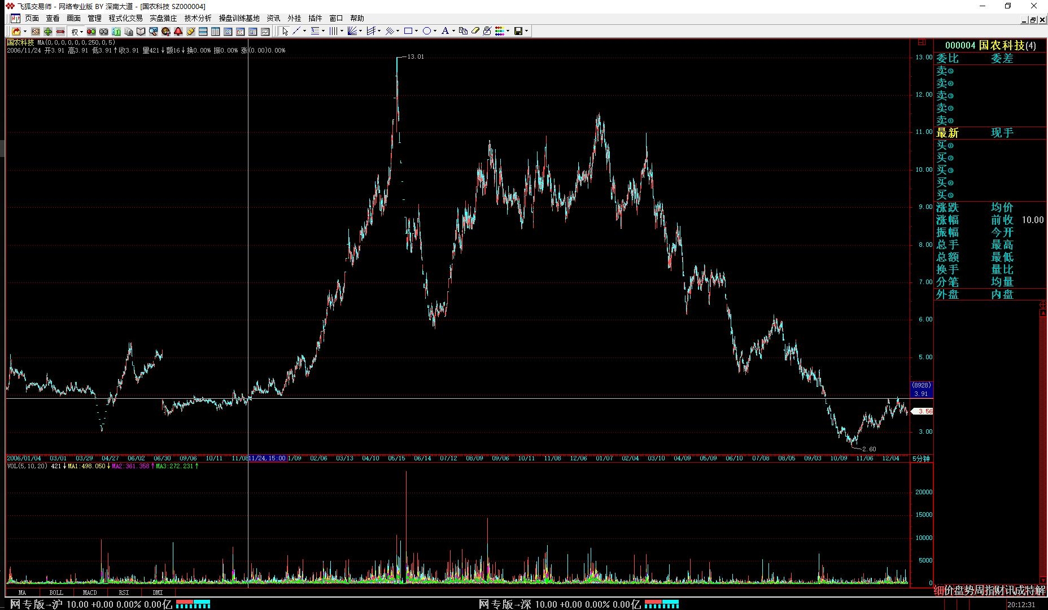Select the arrow pointer cursor tool
The height and width of the screenshot is (610, 1048).
point(285,31)
